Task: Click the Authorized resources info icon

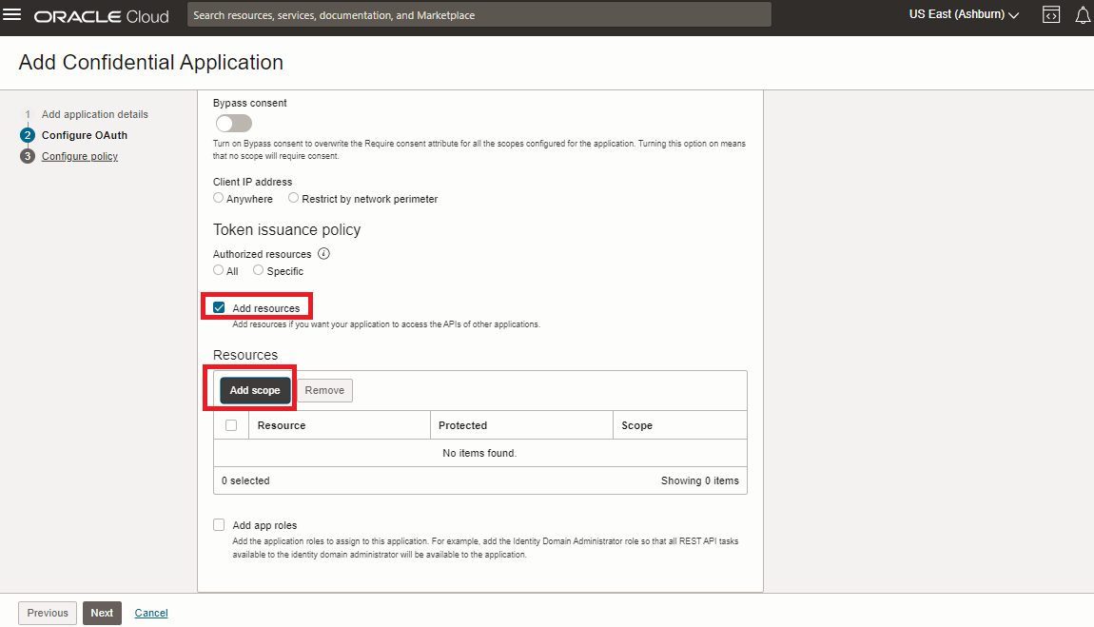Action: pos(323,254)
